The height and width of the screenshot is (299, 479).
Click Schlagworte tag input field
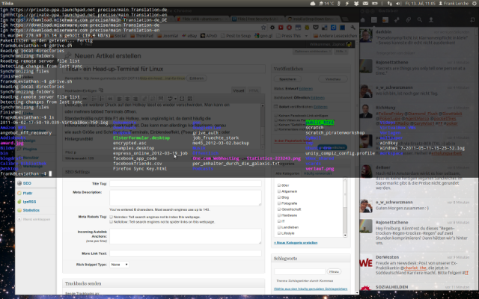pos(299,271)
